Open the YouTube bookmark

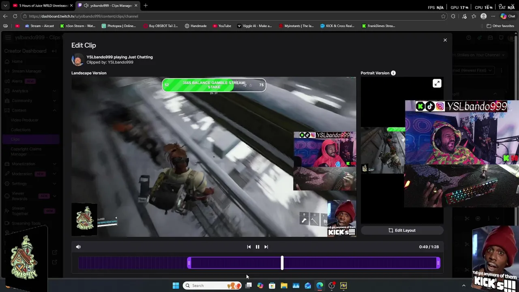point(222,26)
